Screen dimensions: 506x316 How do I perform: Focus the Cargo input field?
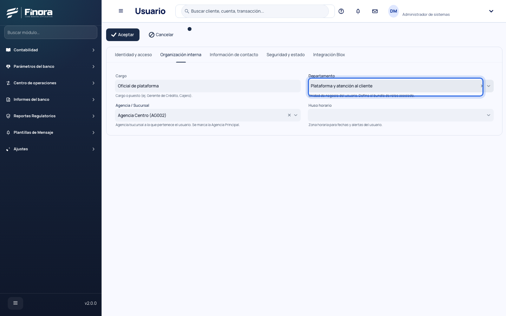pyautogui.click(x=208, y=86)
